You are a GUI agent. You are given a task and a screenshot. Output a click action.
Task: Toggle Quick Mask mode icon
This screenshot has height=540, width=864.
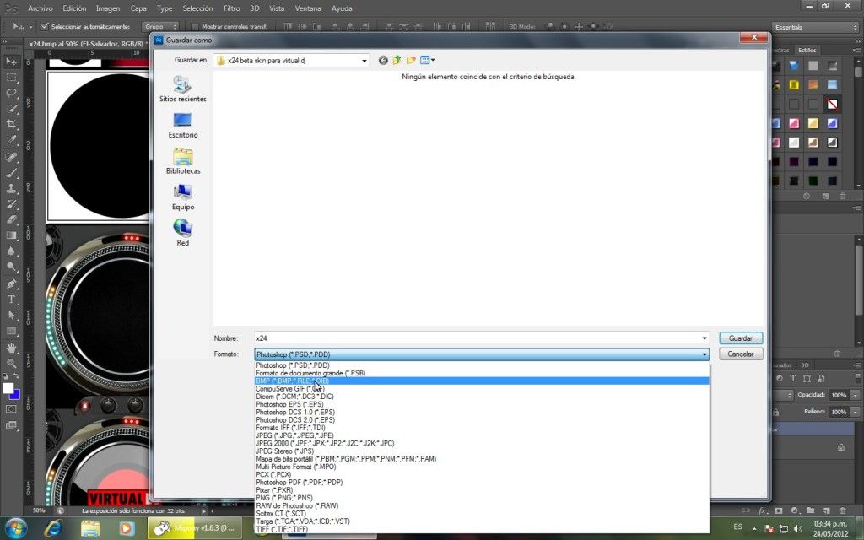11,409
